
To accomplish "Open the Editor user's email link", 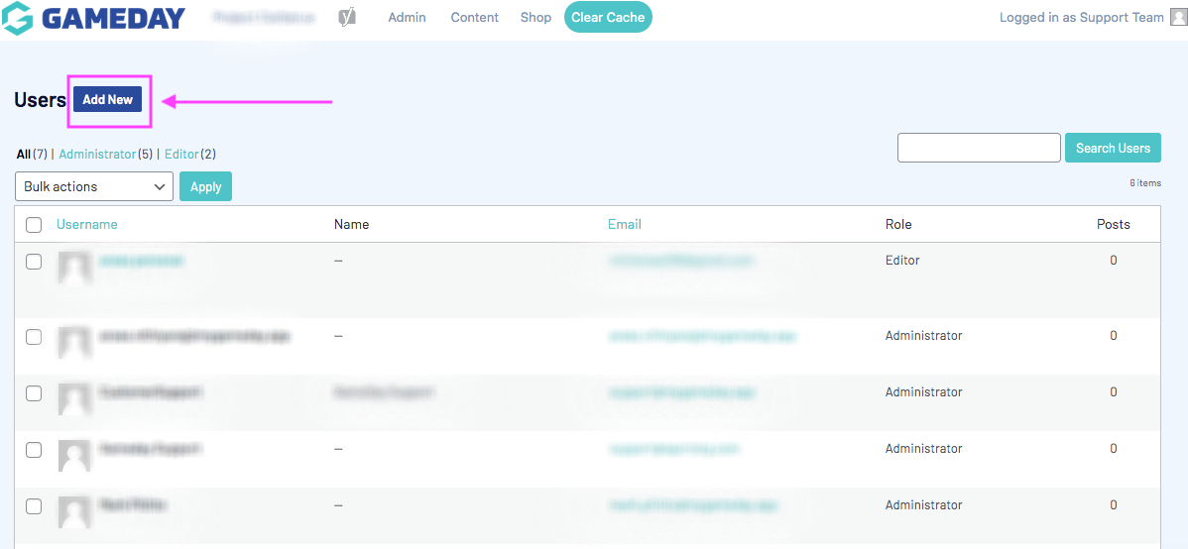I will pos(682,260).
